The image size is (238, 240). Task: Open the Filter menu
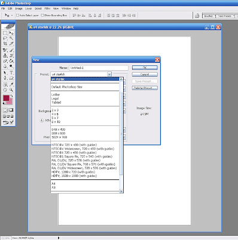(x=47, y=8)
